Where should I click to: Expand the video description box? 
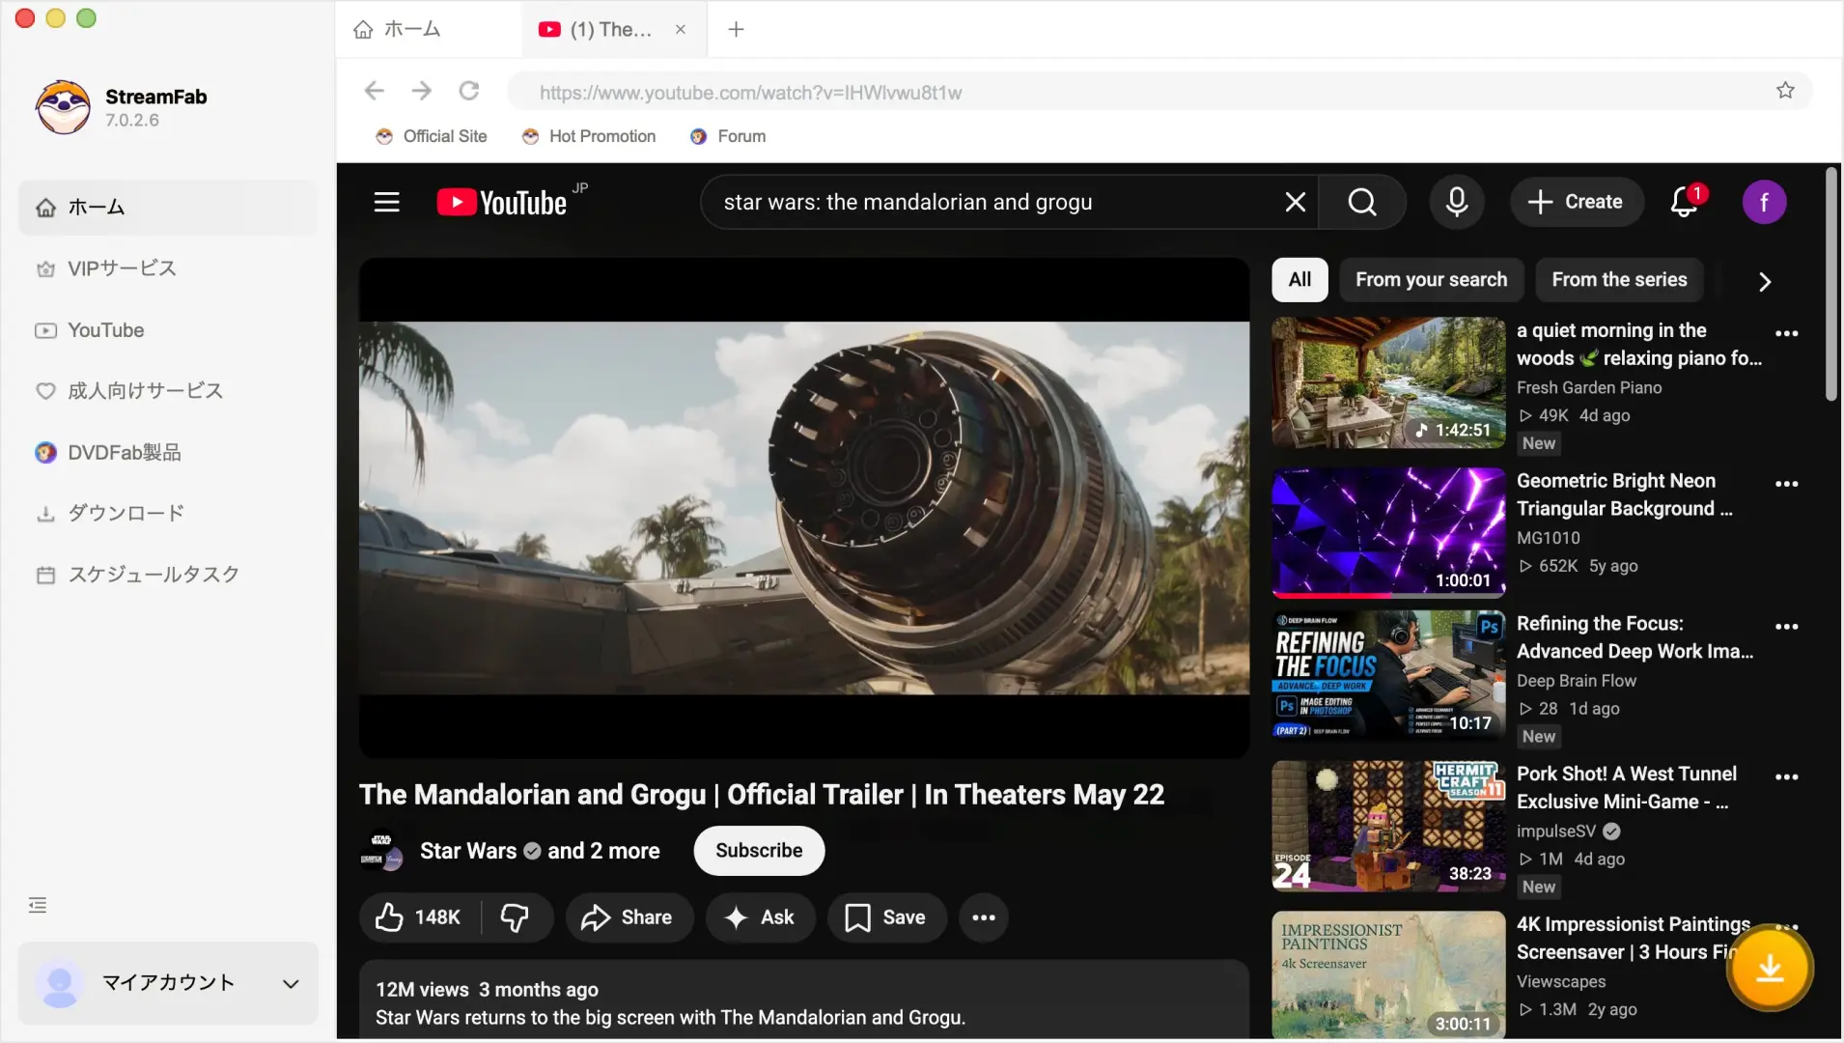(804, 1001)
